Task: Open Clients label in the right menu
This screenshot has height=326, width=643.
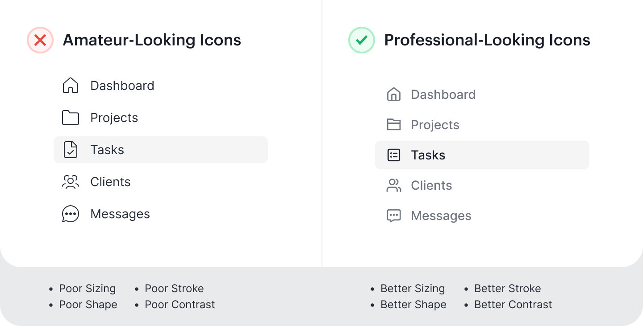Action: tap(431, 185)
